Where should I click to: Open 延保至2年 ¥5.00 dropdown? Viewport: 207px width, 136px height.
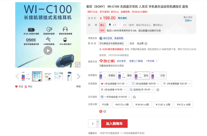click(142, 89)
